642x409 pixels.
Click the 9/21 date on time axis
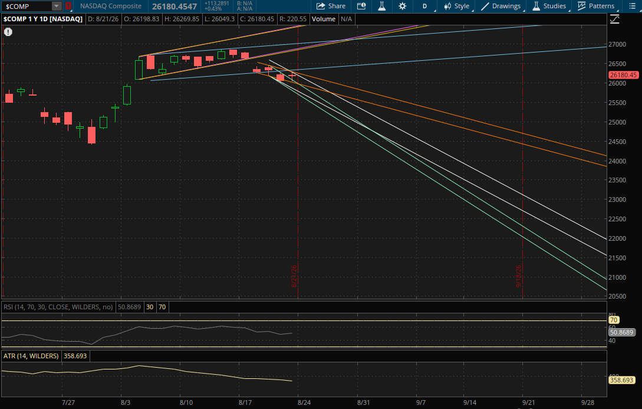coord(528,403)
